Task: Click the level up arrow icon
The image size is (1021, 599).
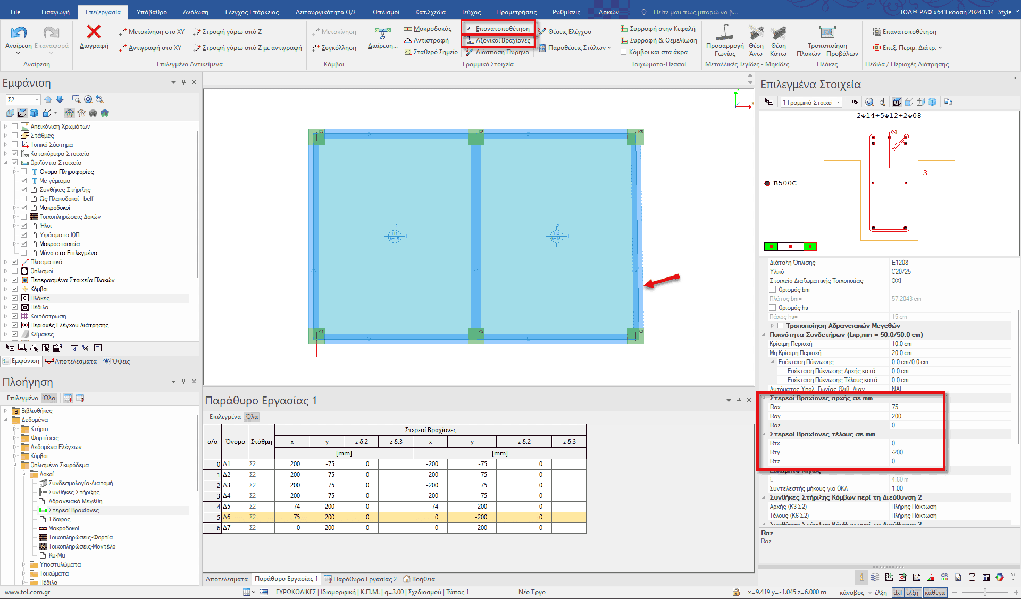Action: point(48,99)
